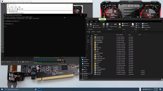Screen dimensions: 163x91
Task: Open the Easy access dropdown
Action: point(126,26)
